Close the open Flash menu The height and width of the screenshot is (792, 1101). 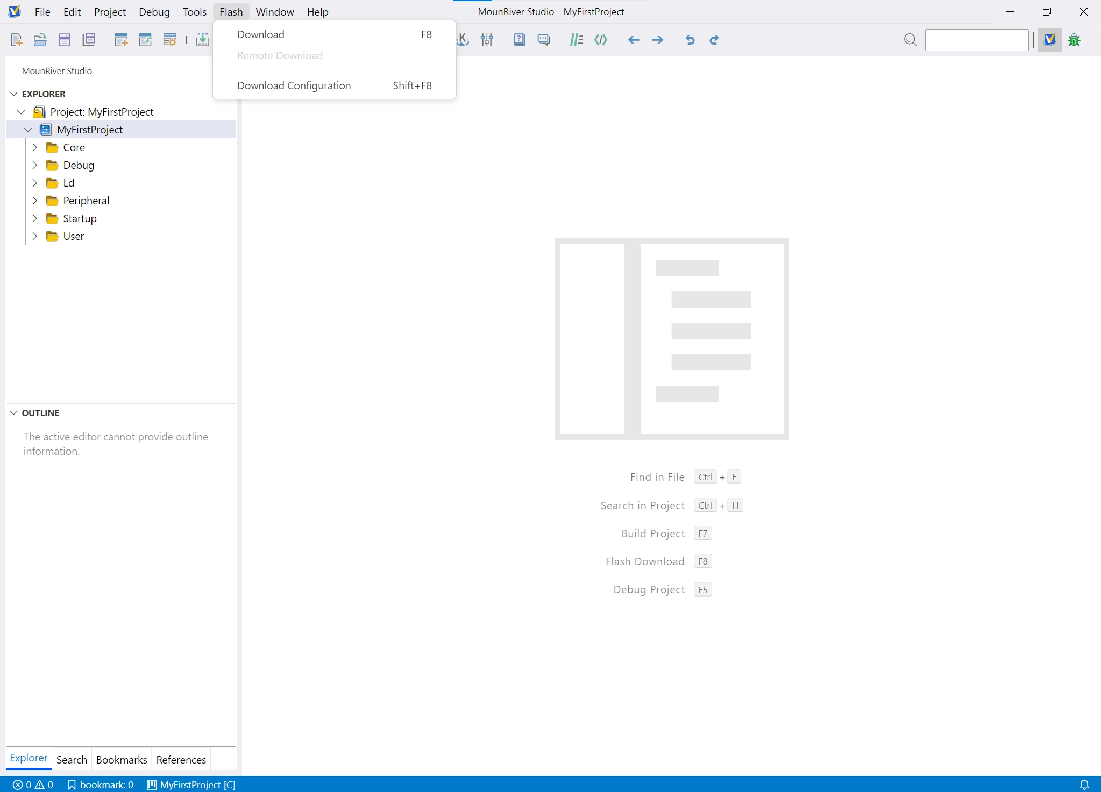tap(231, 12)
